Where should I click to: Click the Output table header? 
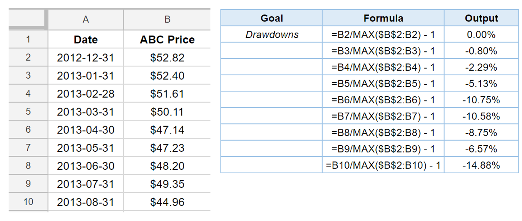[x=481, y=18]
